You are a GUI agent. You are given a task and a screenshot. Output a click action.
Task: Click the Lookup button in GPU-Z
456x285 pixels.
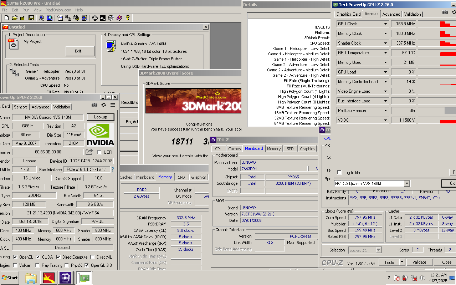click(x=101, y=117)
